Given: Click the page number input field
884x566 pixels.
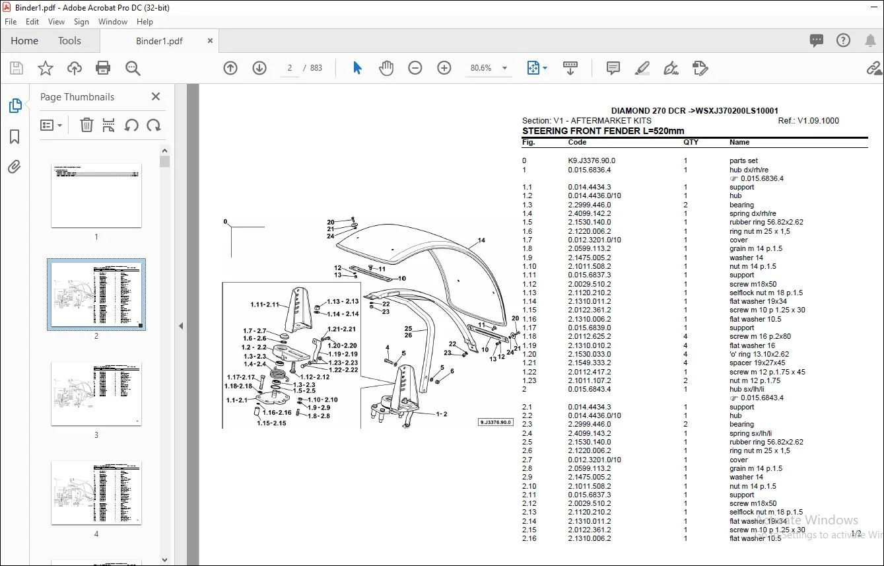Looking at the screenshot, I should pyautogui.click(x=290, y=68).
